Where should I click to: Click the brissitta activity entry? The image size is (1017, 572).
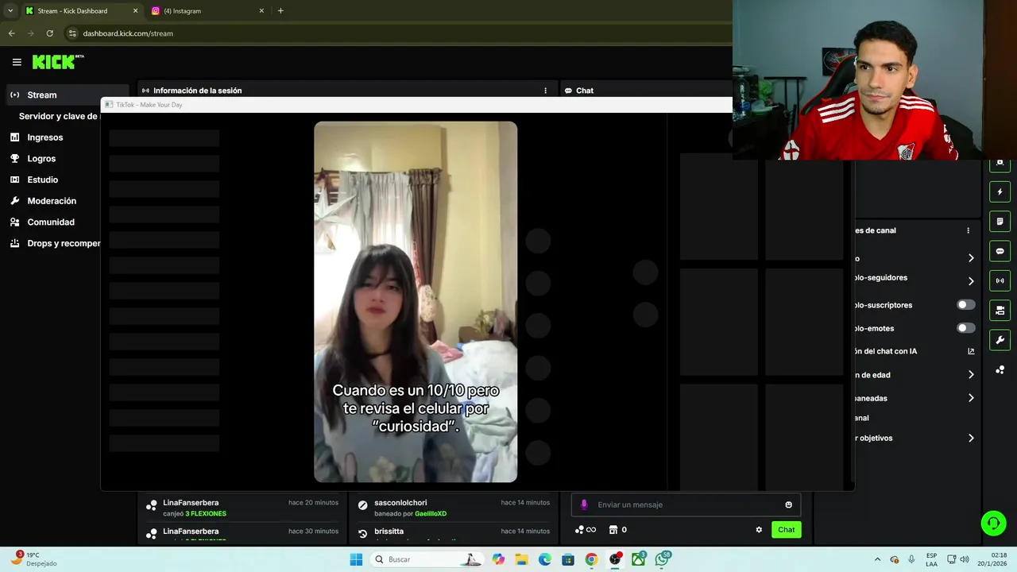(x=453, y=534)
